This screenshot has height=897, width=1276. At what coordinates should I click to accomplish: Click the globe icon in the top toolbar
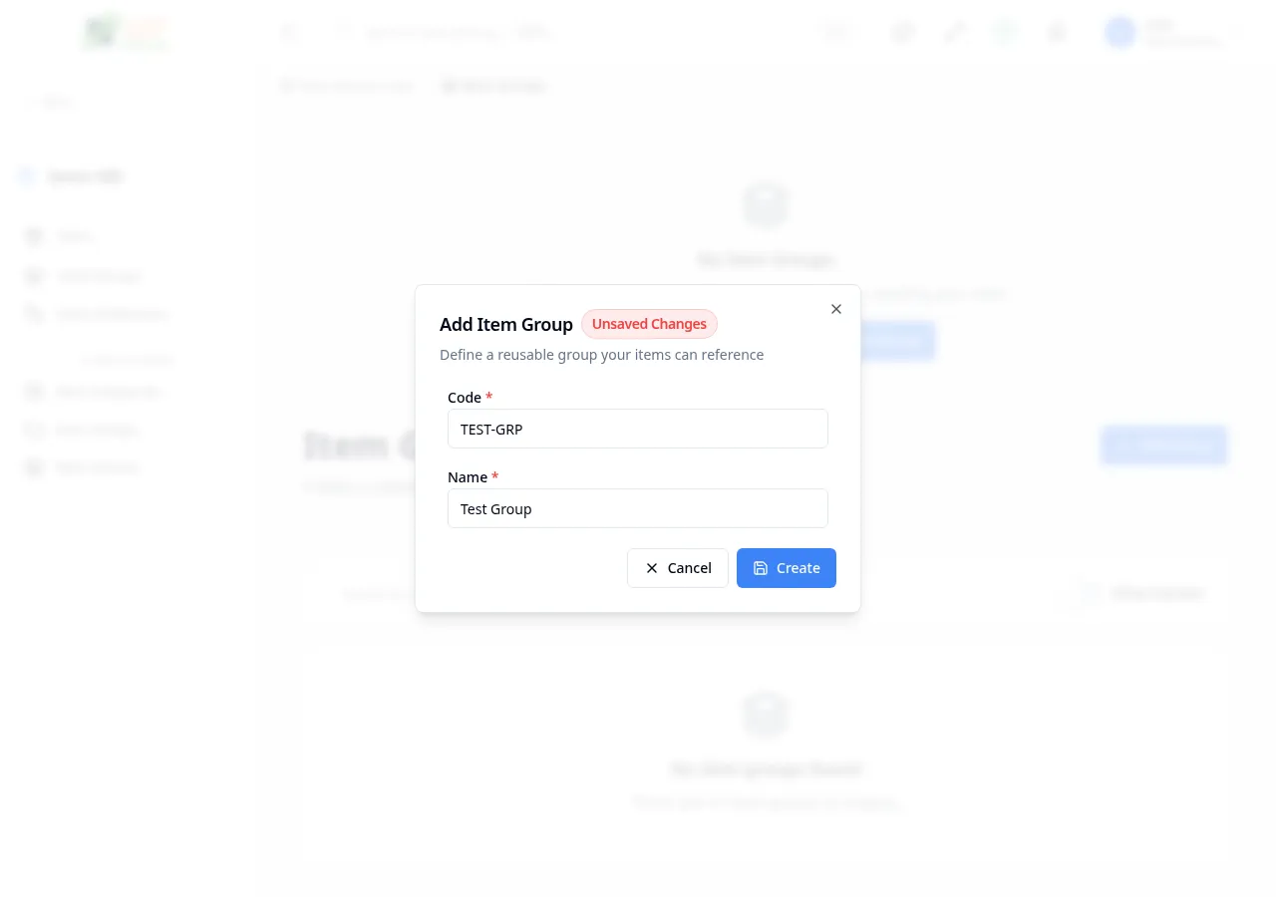(x=902, y=32)
